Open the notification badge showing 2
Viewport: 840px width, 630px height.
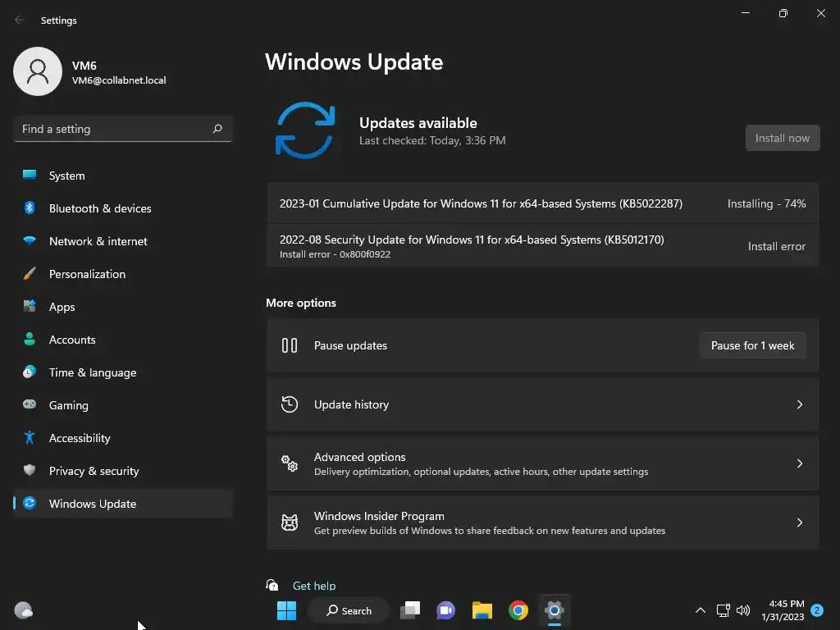[817, 610]
